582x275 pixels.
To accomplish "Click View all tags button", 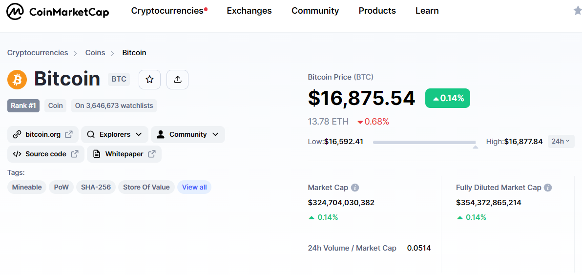I will tap(194, 187).
